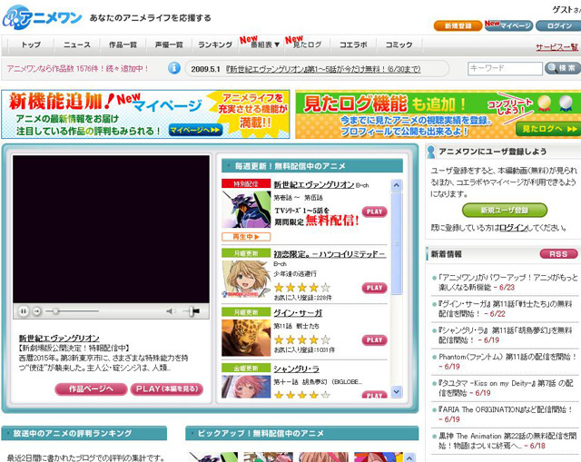This screenshot has width=581, height=462.
Task: Click the volume slider handle
Action: (x=192, y=311)
